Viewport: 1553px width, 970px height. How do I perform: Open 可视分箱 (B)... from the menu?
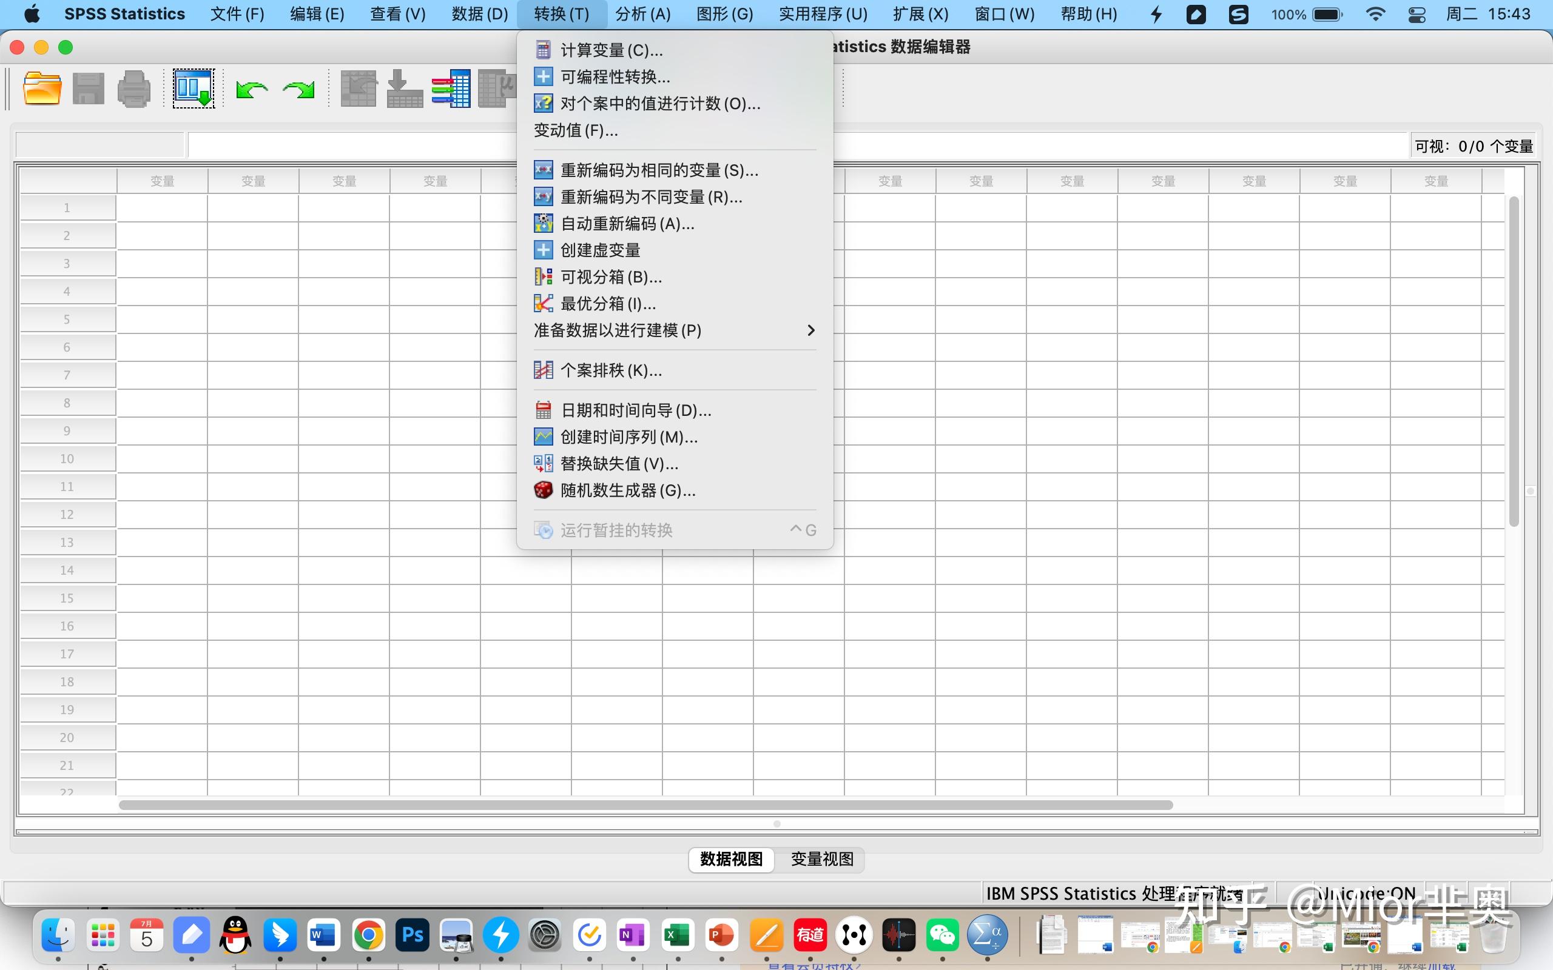click(675, 276)
